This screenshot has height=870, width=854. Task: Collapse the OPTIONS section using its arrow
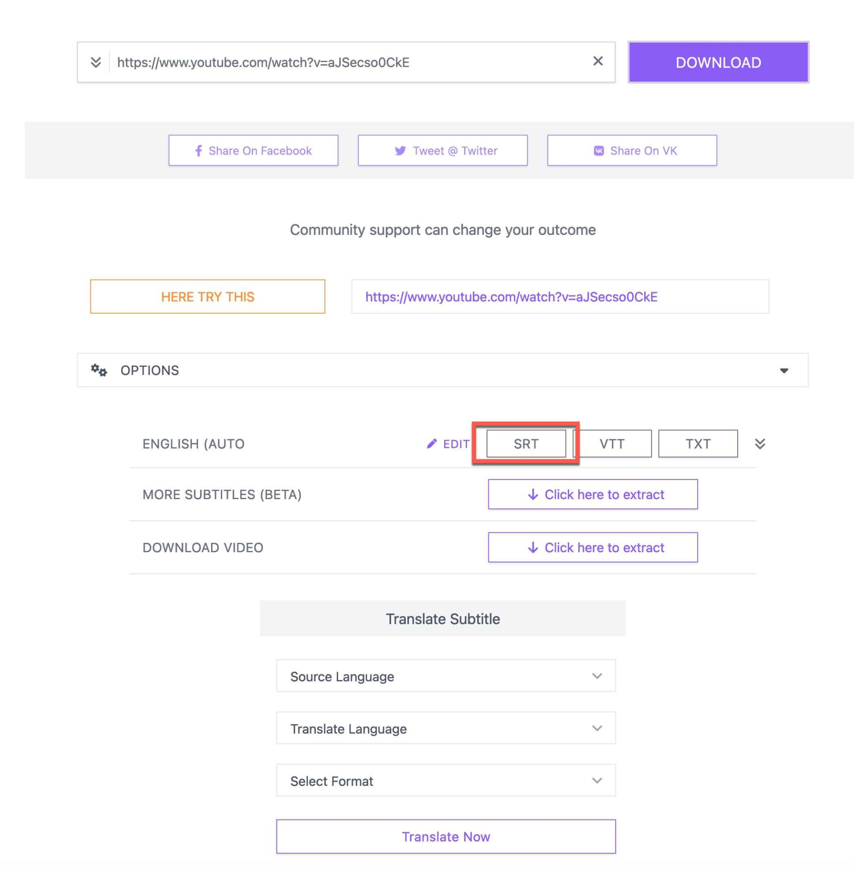pyautogui.click(x=784, y=370)
